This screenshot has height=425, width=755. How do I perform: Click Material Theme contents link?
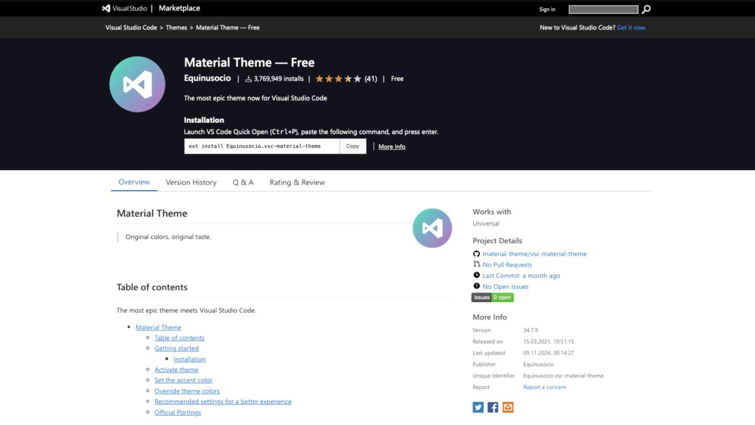(159, 328)
